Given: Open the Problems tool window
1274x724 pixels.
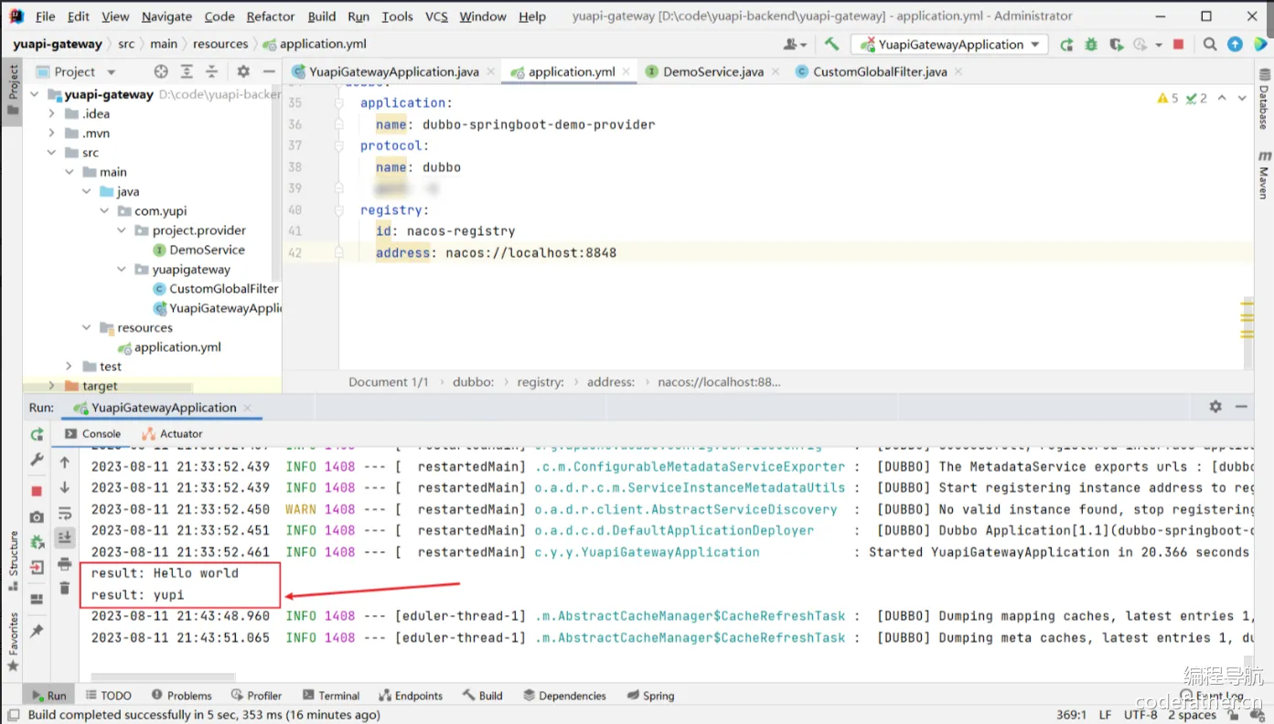Looking at the screenshot, I should 181,696.
